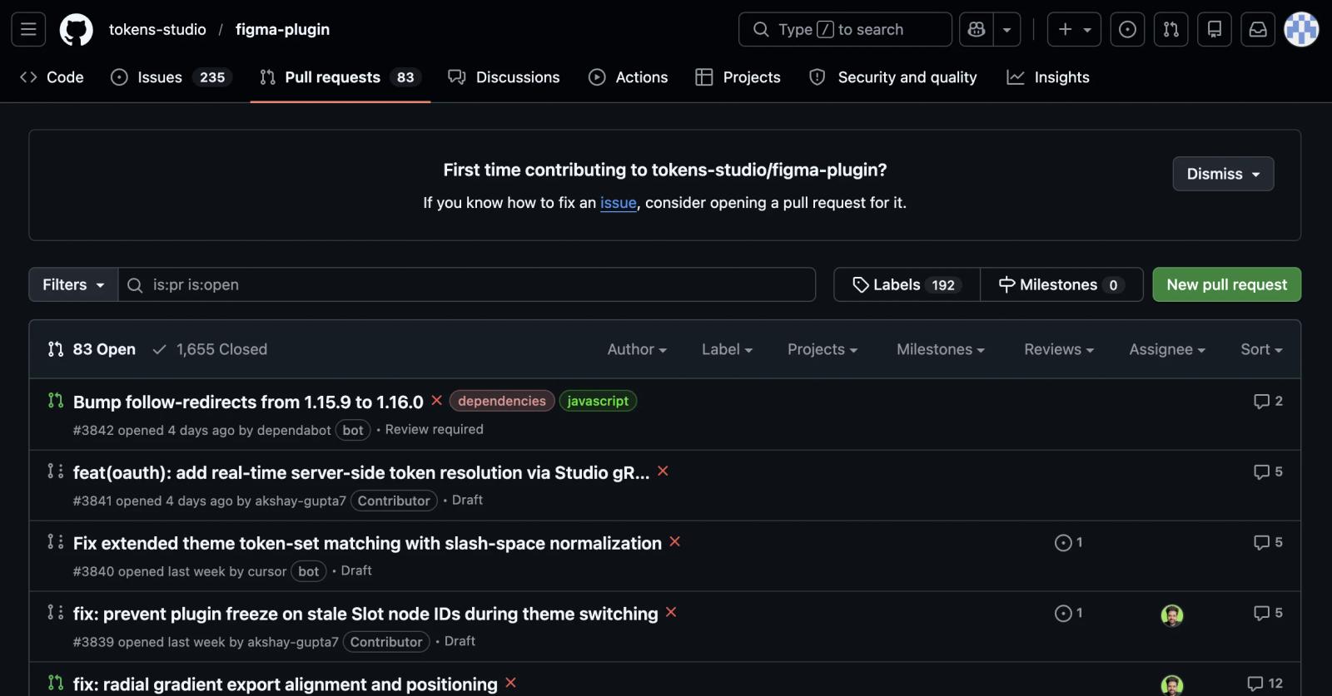This screenshot has width=1332, height=696.
Task: Click the failed checks X on Bump follow-redirects
Action: 436,401
